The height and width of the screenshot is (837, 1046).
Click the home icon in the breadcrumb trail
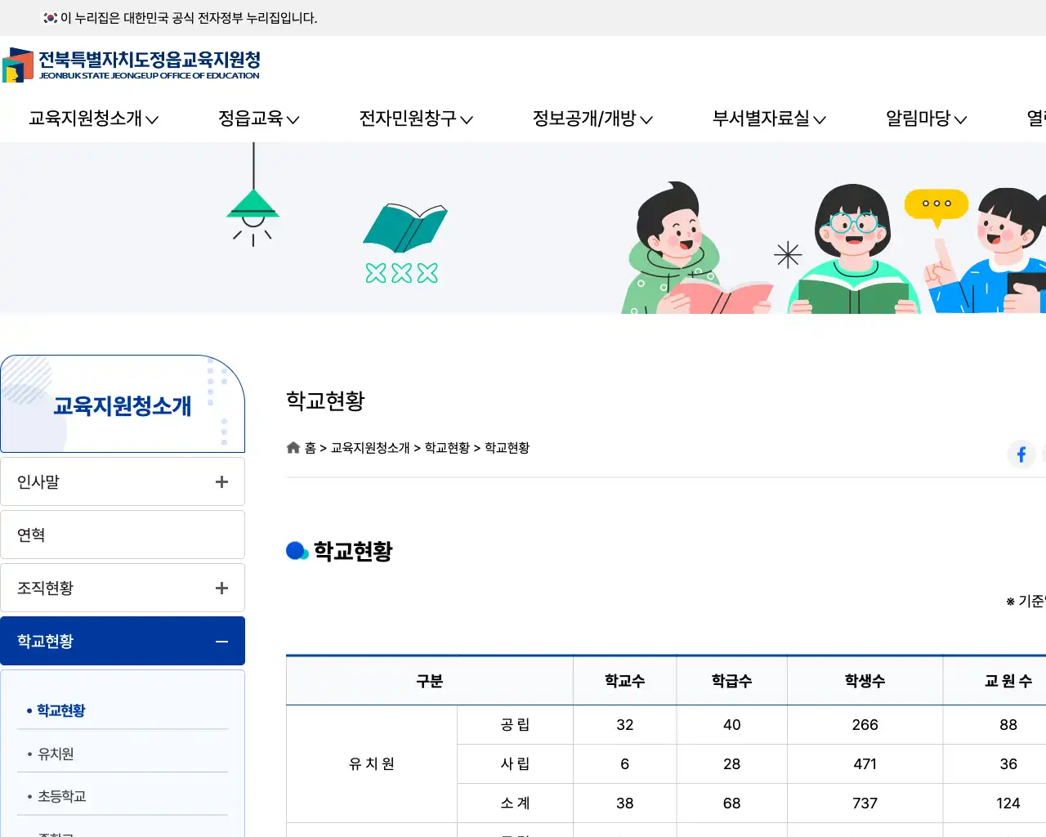293,447
